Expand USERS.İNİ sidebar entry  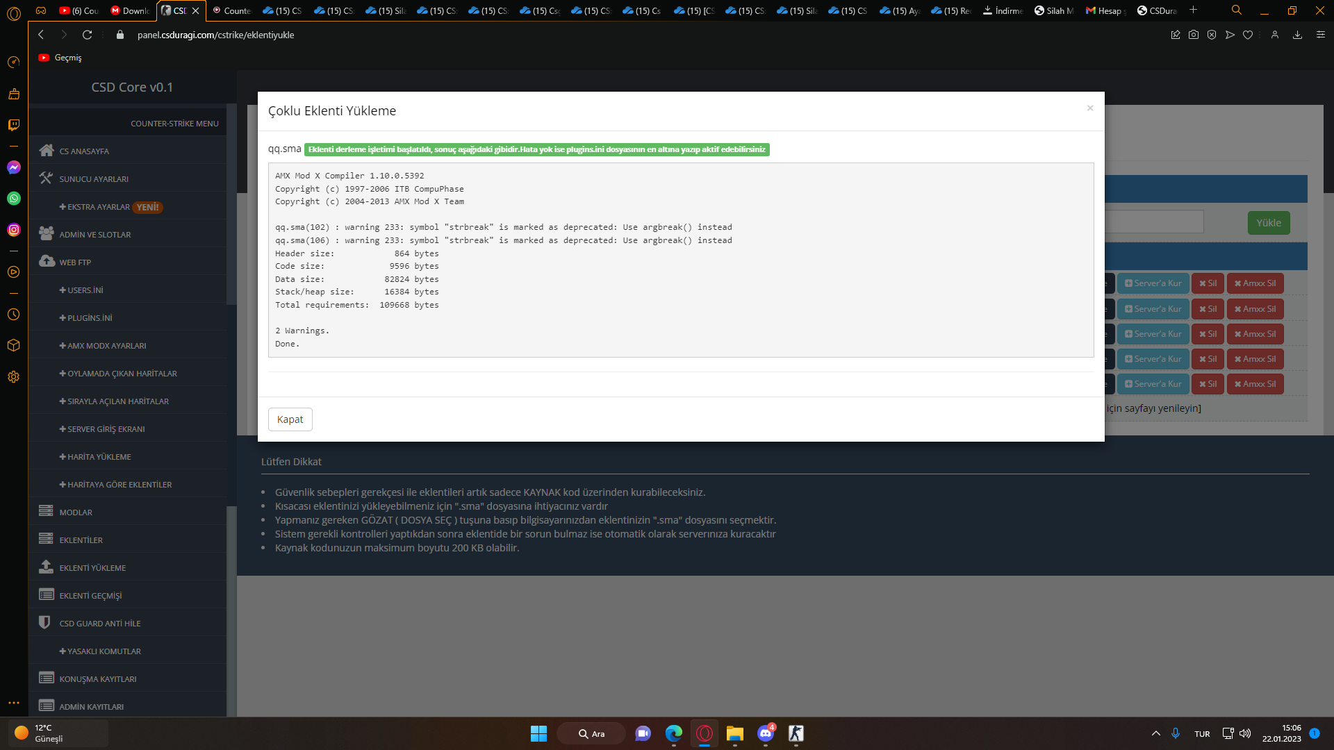point(81,290)
